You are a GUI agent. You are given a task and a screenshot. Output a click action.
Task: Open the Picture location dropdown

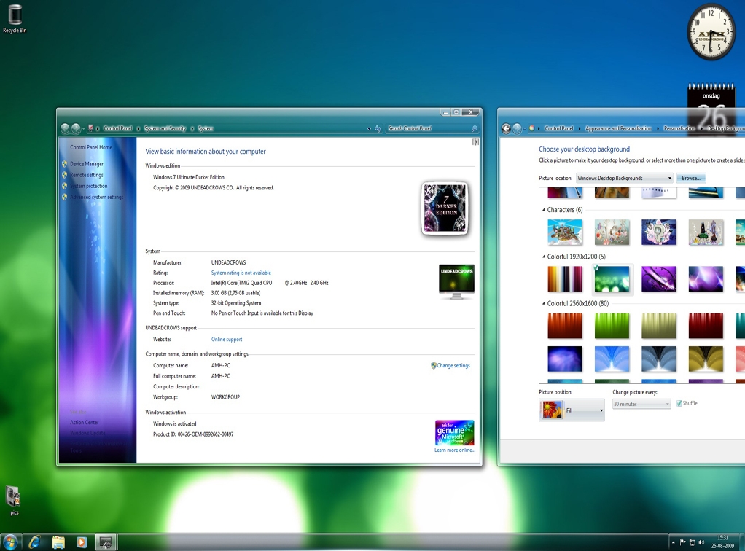point(625,178)
